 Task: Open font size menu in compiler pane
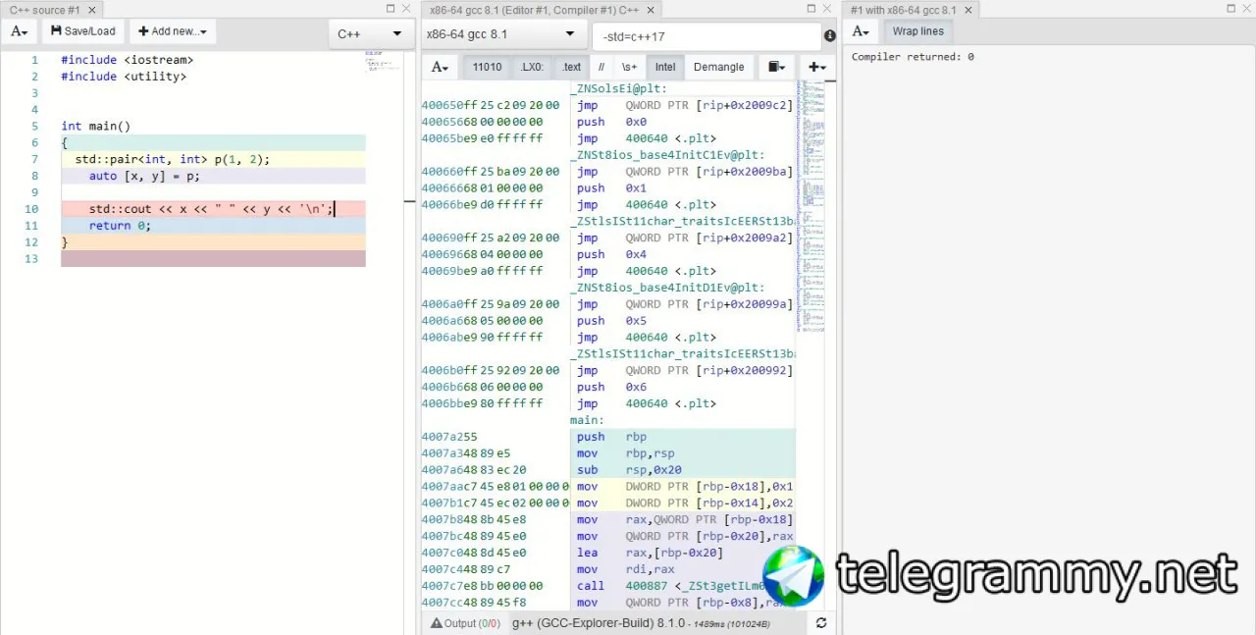pyautogui.click(x=441, y=67)
